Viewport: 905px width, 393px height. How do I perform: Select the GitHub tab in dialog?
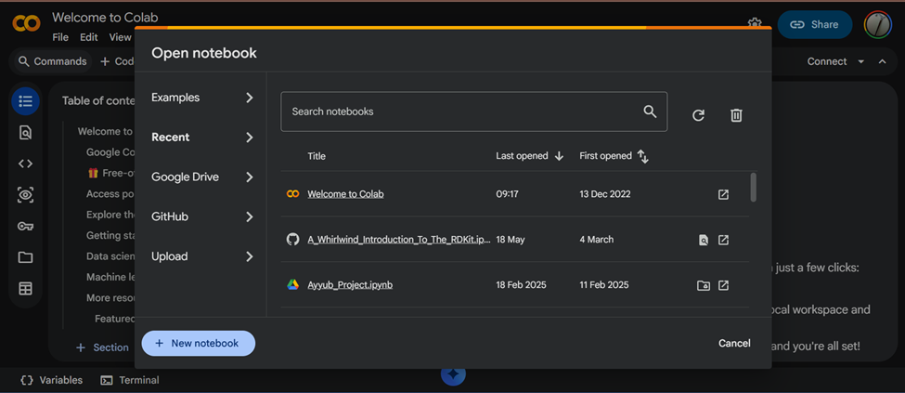(170, 217)
